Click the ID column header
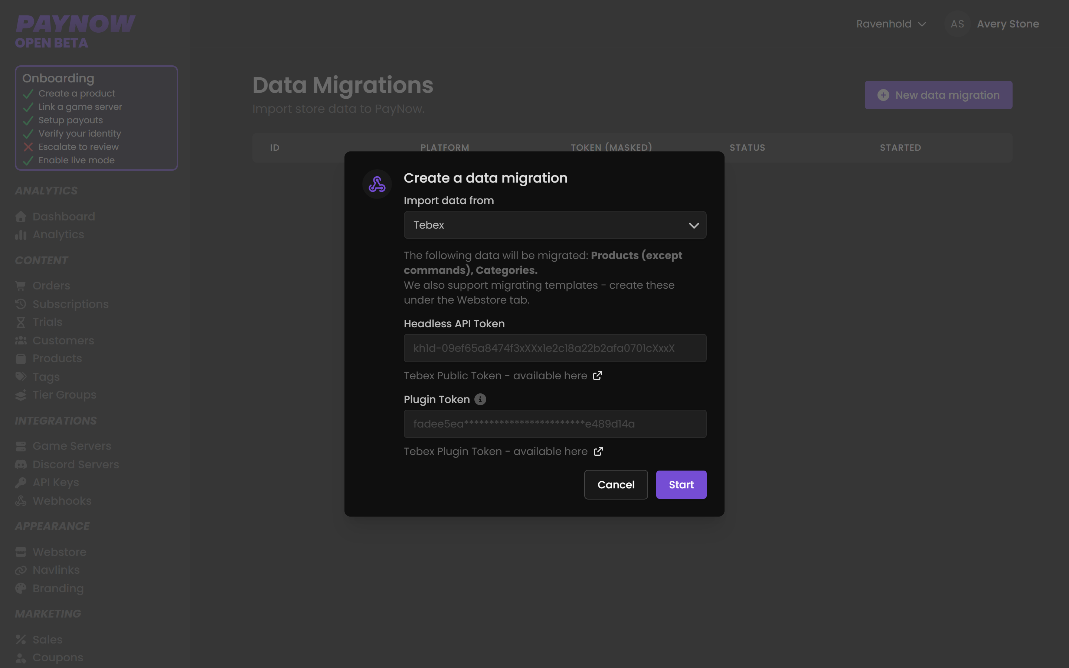The width and height of the screenshot is (1069, 668). tap(275, 148)
